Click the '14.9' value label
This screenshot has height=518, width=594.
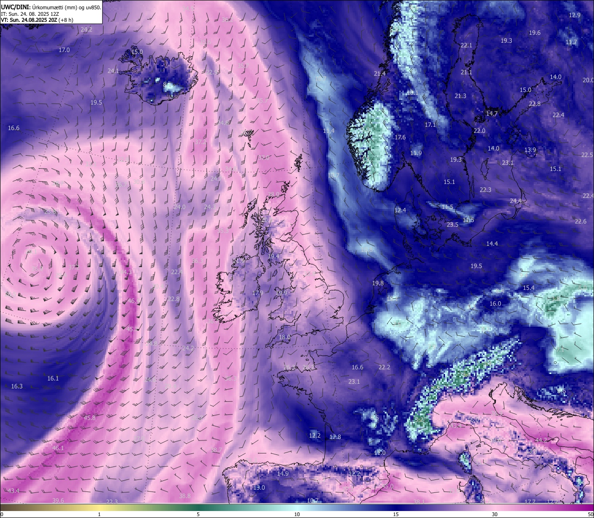tap(283, 473)
